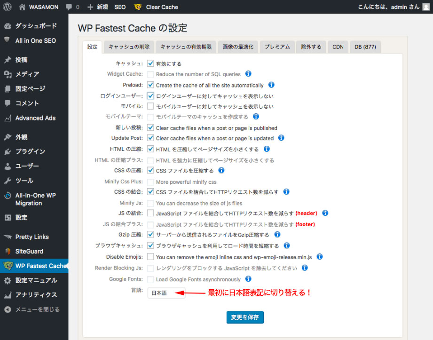Toggle the CSS の結合 checkbox
Viewport: 433px width, 340px height.
tap(150, 192)
